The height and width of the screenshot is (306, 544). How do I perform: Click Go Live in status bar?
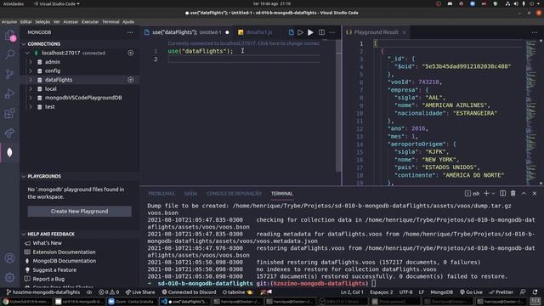click(471, 292)
